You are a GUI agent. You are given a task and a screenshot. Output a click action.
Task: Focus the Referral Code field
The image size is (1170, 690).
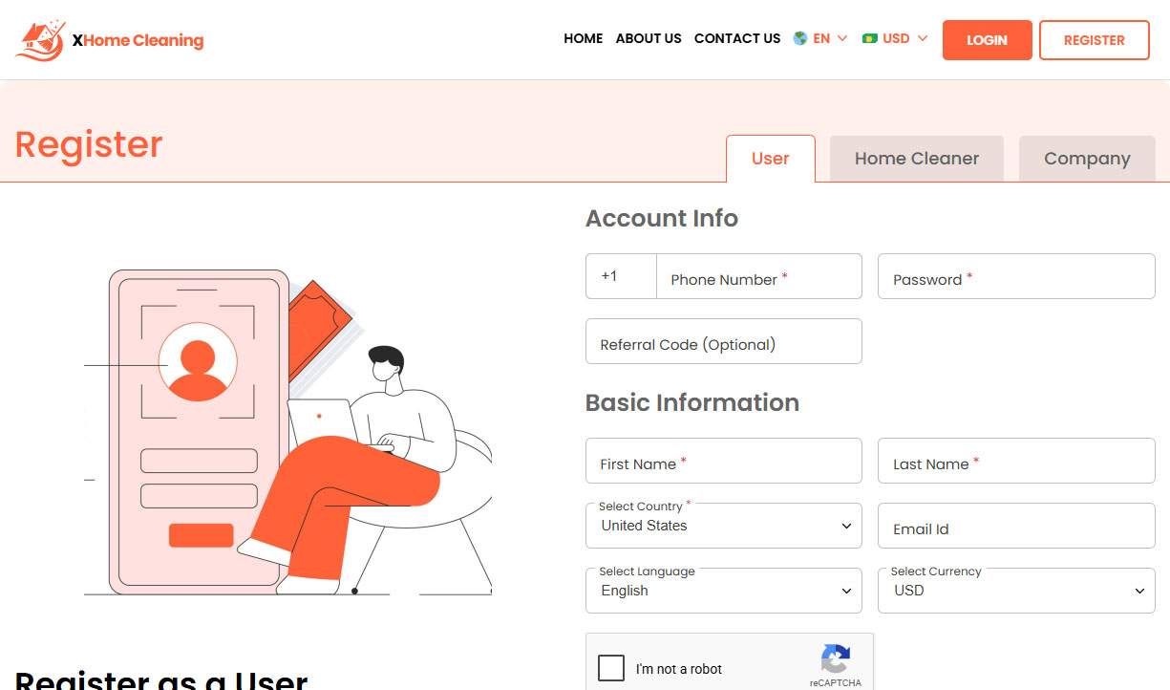point(723,342)
